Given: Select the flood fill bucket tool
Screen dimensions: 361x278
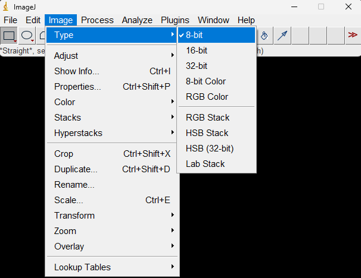Looking at the screenshot, I should click(x=264, y=36).
